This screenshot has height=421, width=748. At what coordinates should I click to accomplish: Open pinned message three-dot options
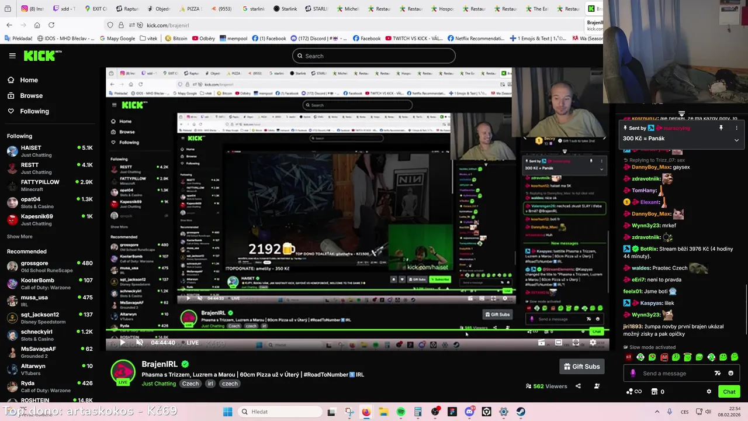pos(736,127)
